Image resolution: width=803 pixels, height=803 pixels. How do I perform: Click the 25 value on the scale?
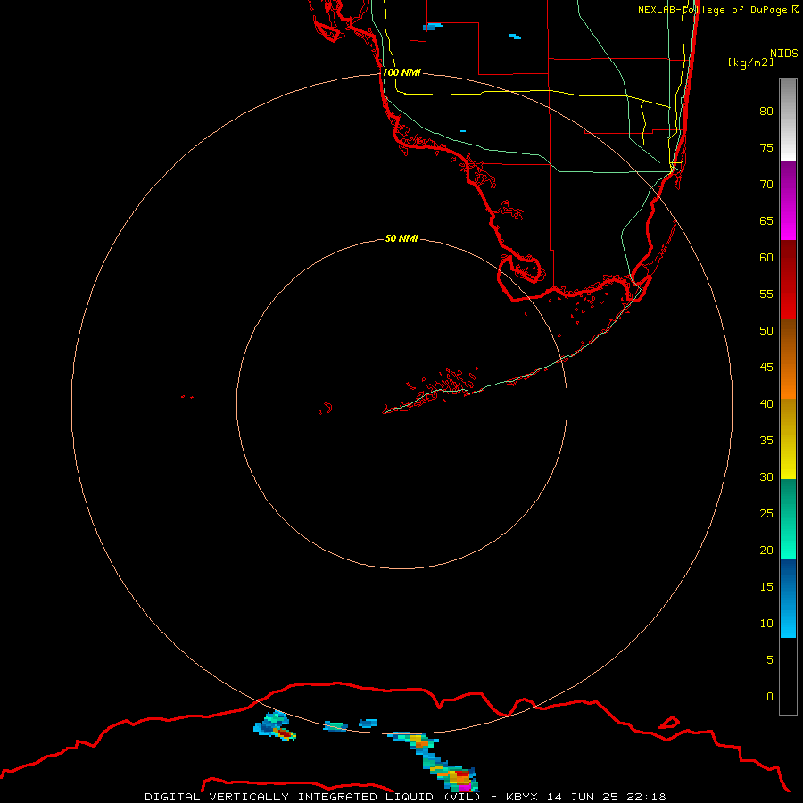(766, 513)
